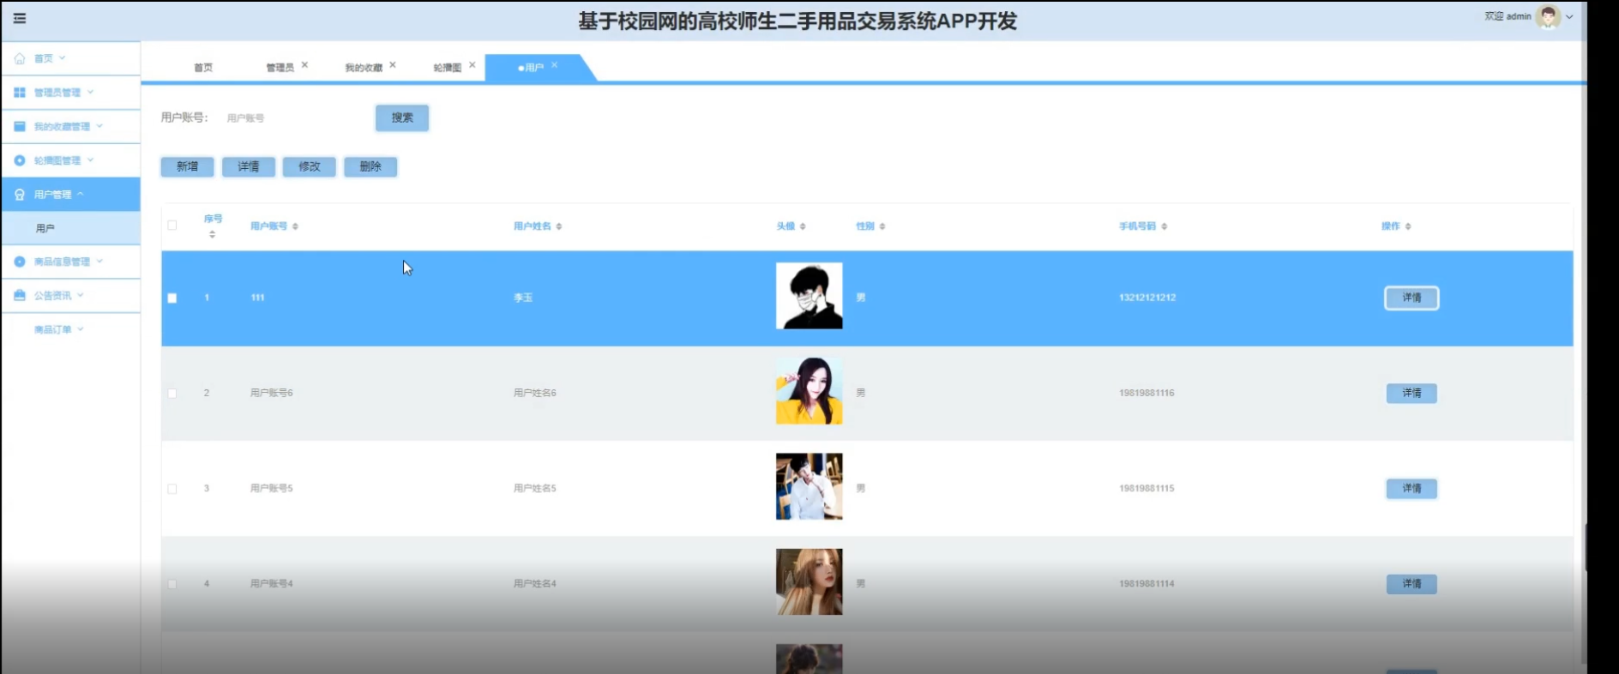
Task: Expand the 商品订单 menu chevron
Action: 81,328
